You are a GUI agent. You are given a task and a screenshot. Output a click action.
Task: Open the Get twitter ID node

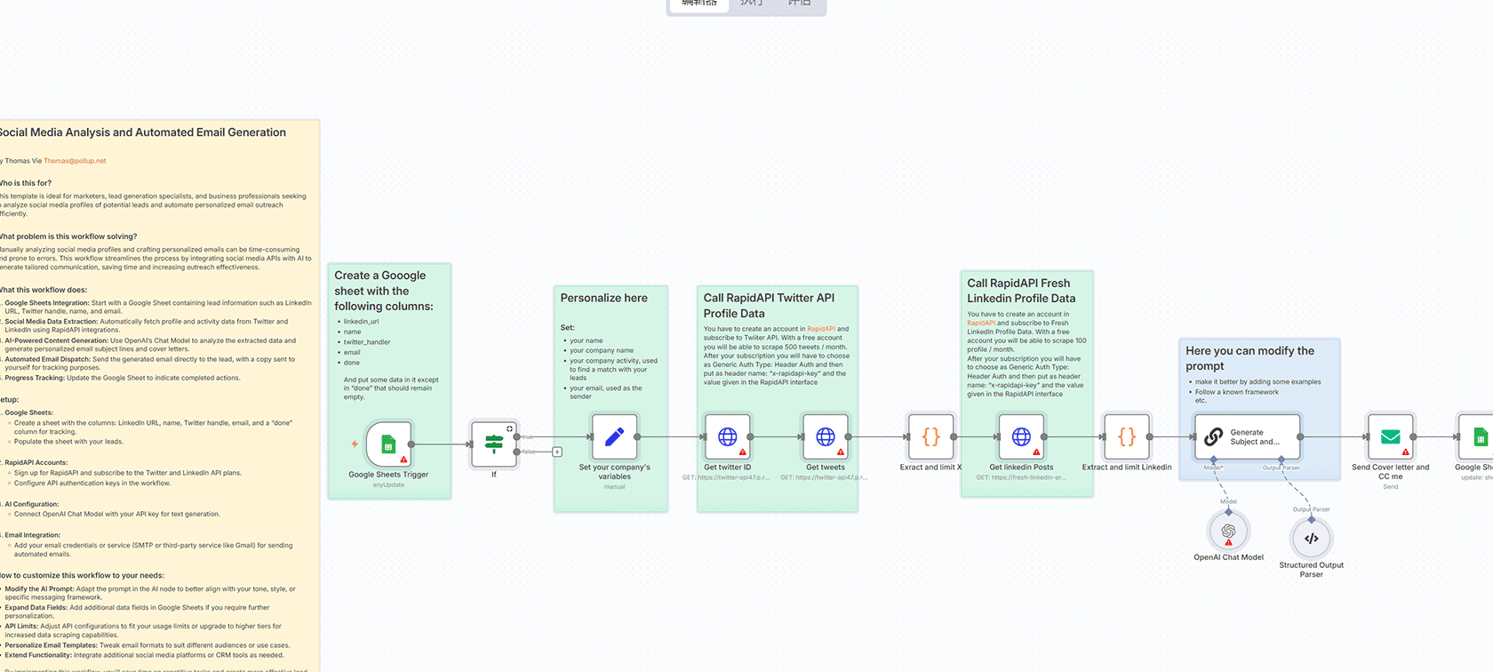727,437
